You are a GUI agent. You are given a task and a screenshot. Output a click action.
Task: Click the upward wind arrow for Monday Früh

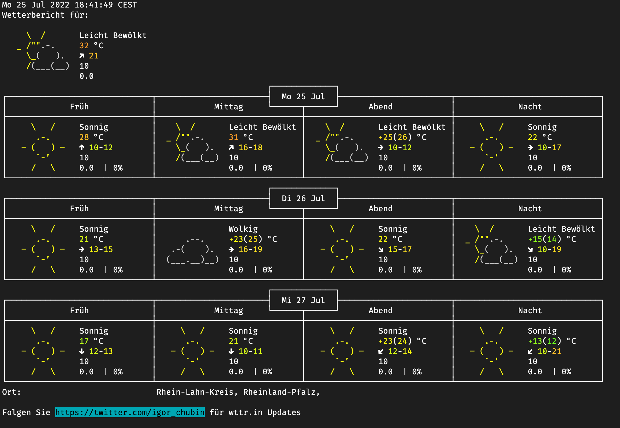coord(82,147)
